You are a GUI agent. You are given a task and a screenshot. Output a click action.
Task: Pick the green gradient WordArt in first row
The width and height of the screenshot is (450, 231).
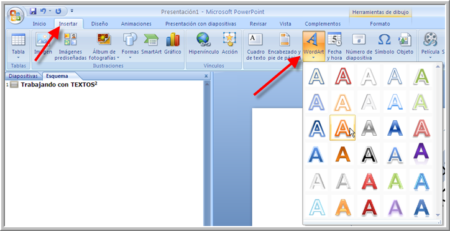coord(421,76)
